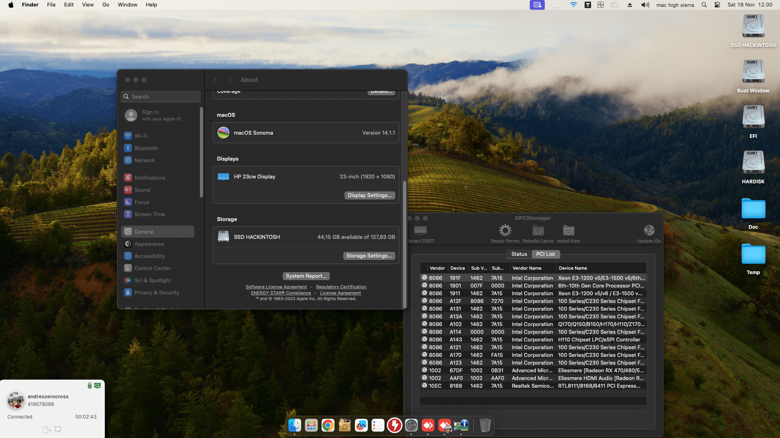Select the Ellesmere Radeon RX 470/480 row

[x=533, y=370]
